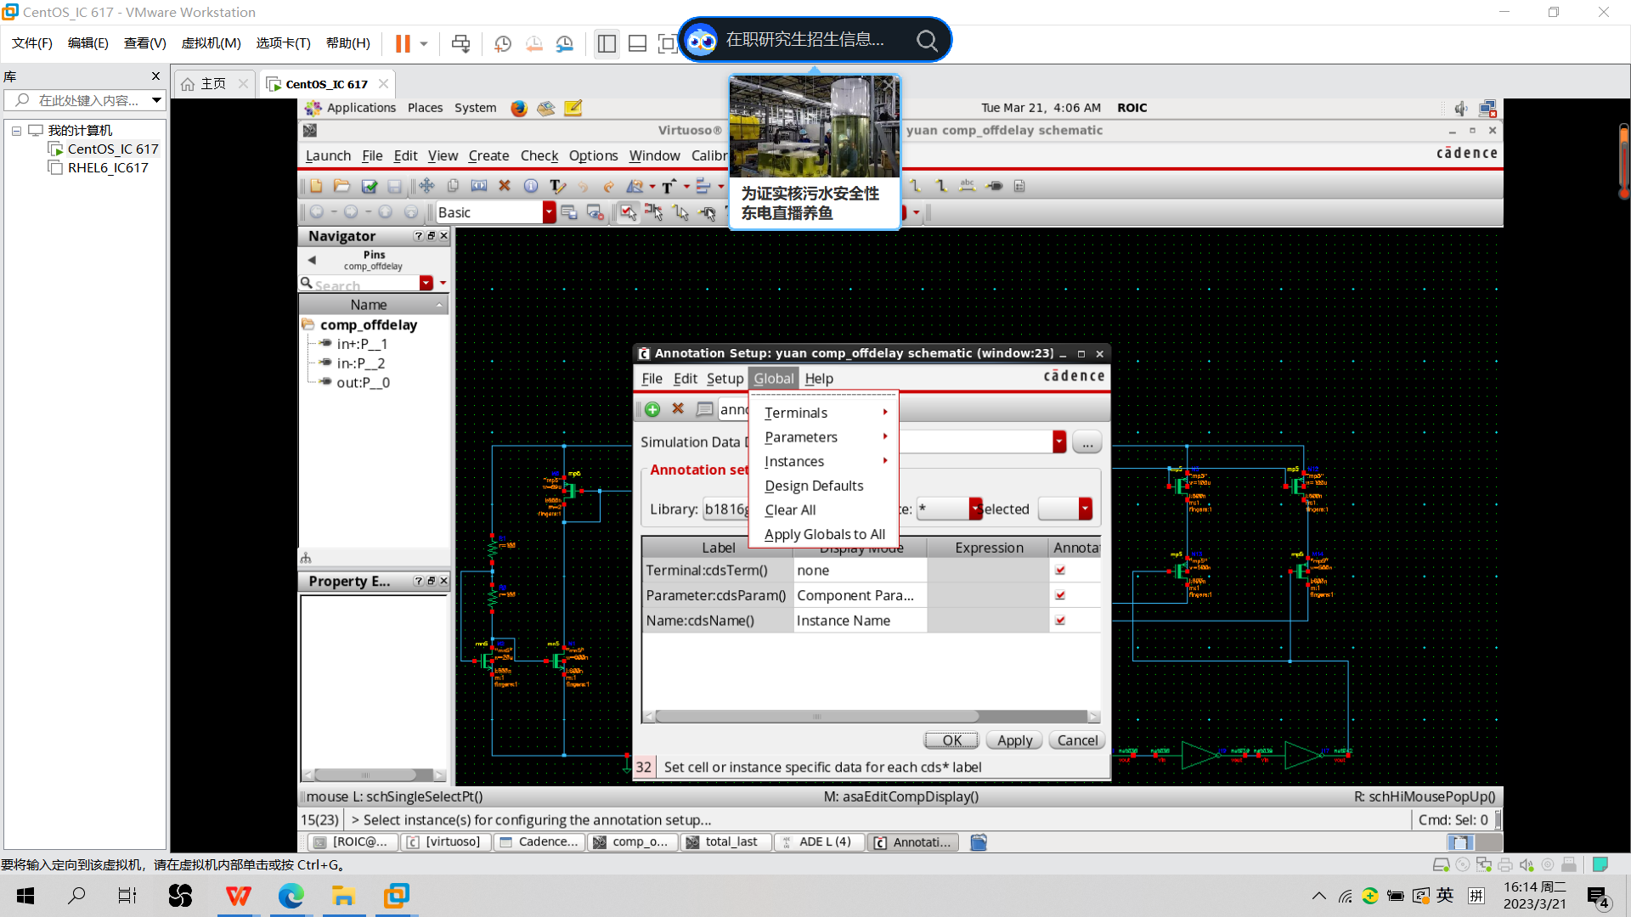Click the blue Properties info icon
The height and width of the screenshot is (917, 1631).
coord(531,186)
